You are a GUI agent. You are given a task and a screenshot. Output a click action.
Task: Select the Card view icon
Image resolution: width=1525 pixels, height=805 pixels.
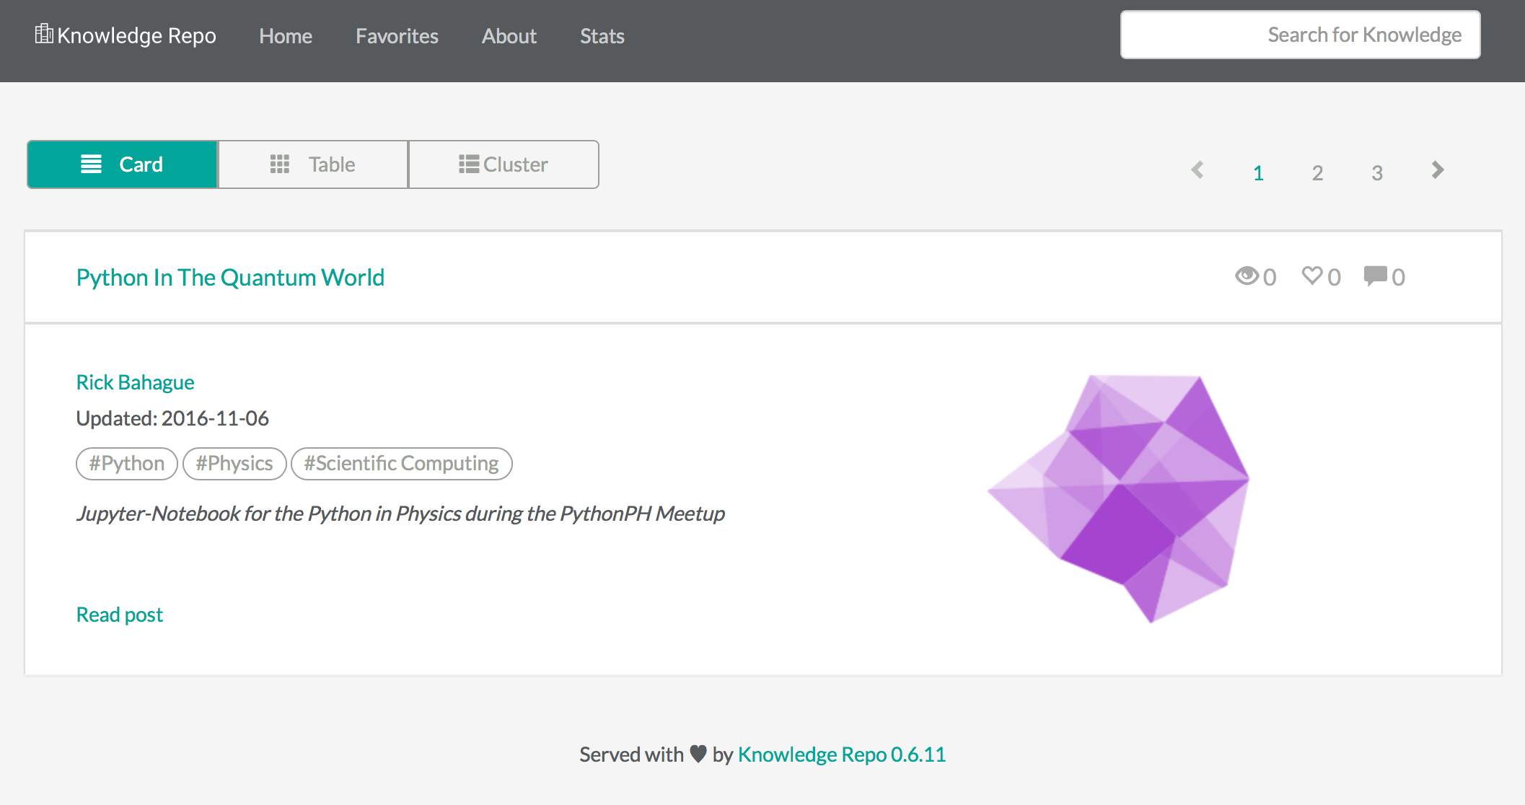point(91,164)
